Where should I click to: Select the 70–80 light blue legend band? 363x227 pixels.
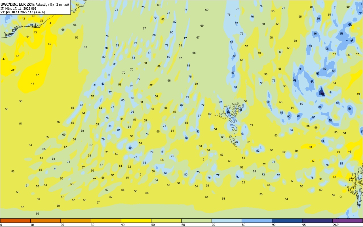227,220
